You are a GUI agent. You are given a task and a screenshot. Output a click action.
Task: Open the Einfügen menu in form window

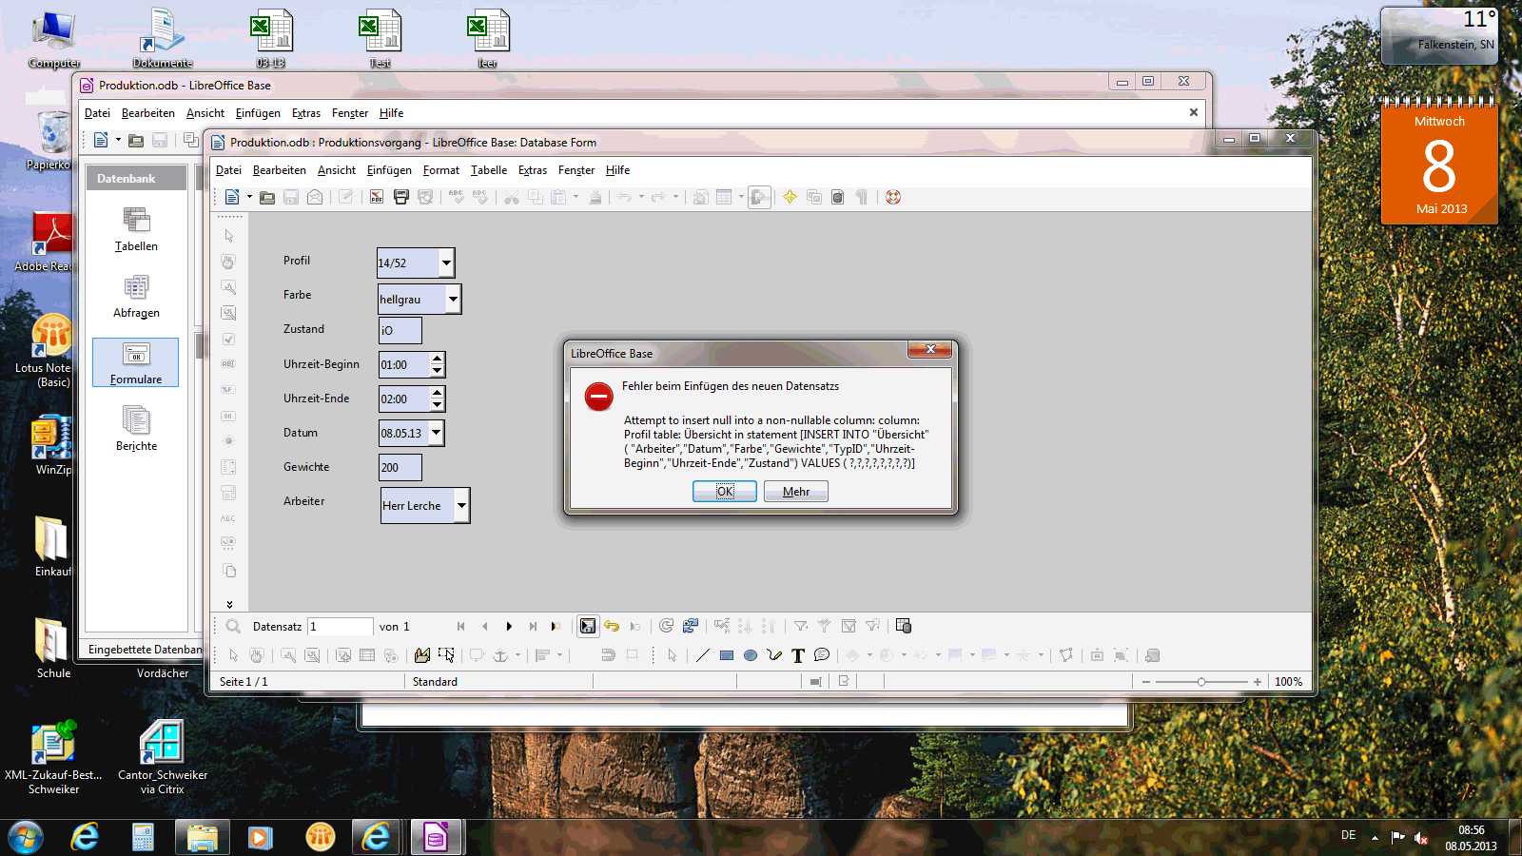coord(389,170)
